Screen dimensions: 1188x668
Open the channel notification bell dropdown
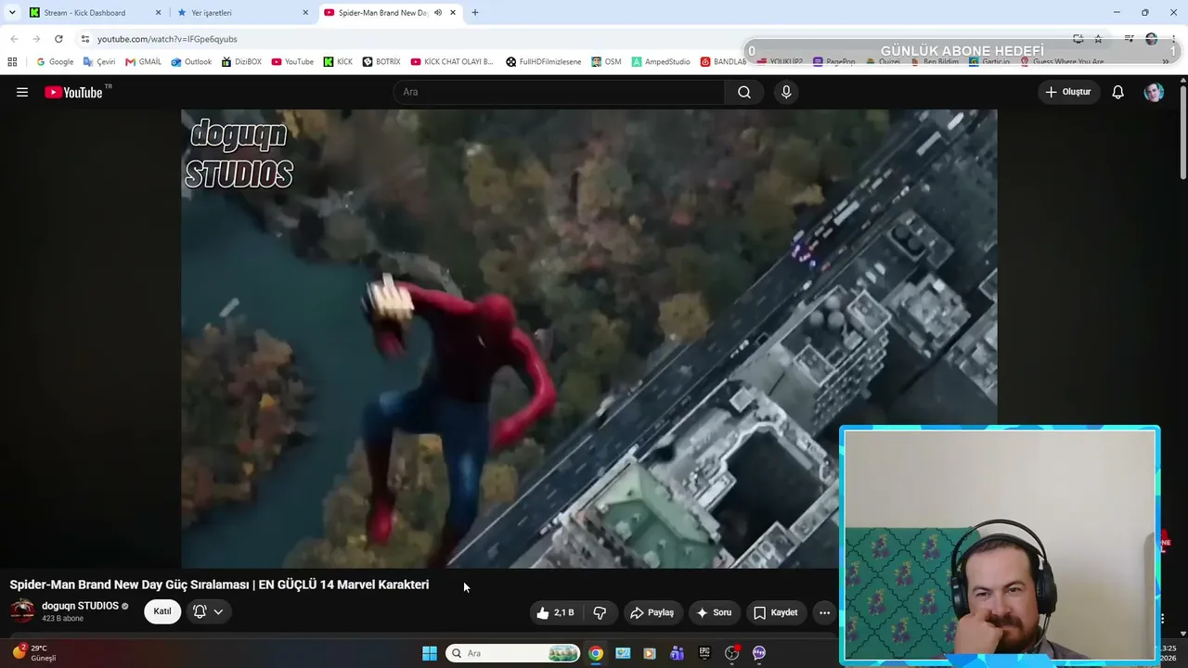(208, 611)
